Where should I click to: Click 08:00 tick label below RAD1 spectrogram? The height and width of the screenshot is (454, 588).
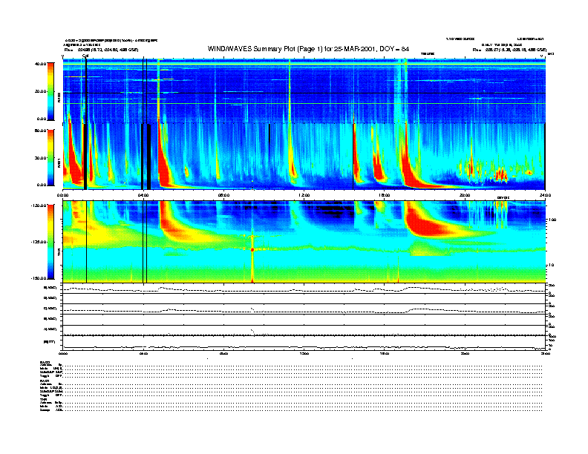[x=223, y=195]
